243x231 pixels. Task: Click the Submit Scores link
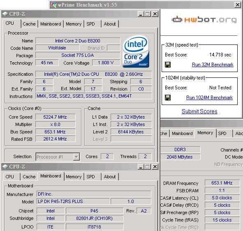pyautogui.click(x=199, y=111)
